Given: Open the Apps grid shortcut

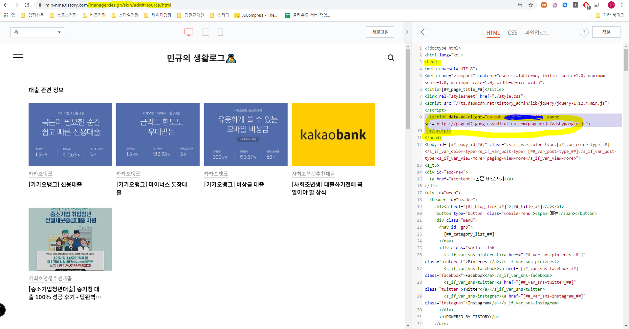Looking at the screenshot, I should point(9,15).
